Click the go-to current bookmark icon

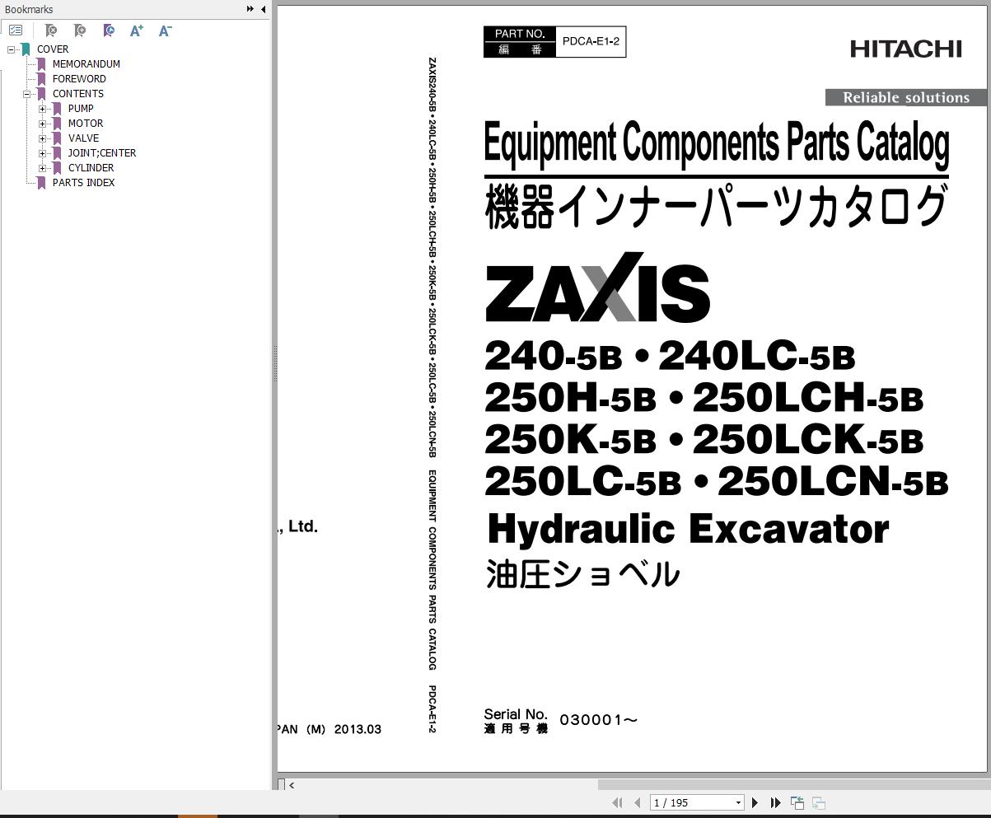click(x=109, y=30)
